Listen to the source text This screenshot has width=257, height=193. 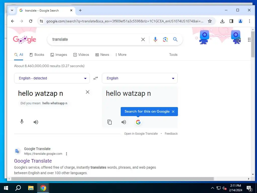[36, 122]
